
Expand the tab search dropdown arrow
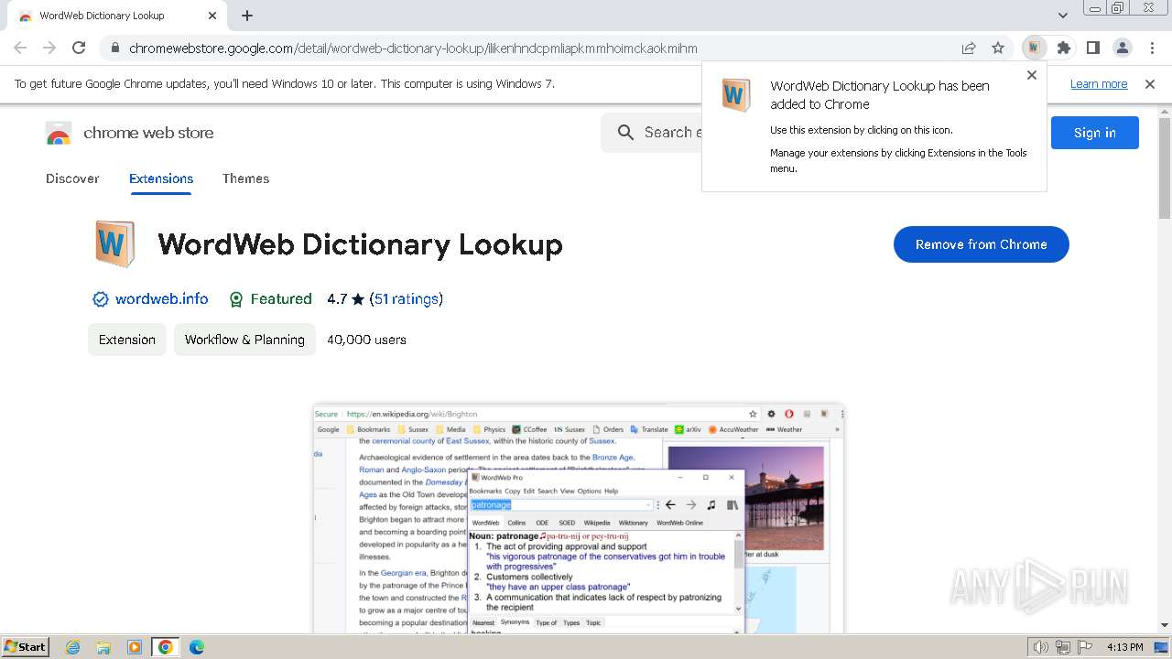(x=1063, y=16)
